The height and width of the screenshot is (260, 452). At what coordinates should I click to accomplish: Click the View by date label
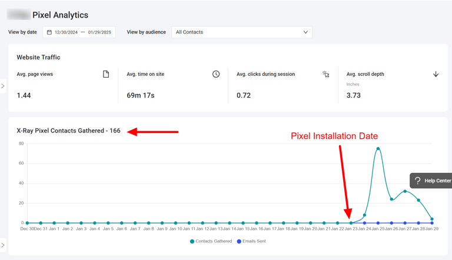[x=22, y=32]
